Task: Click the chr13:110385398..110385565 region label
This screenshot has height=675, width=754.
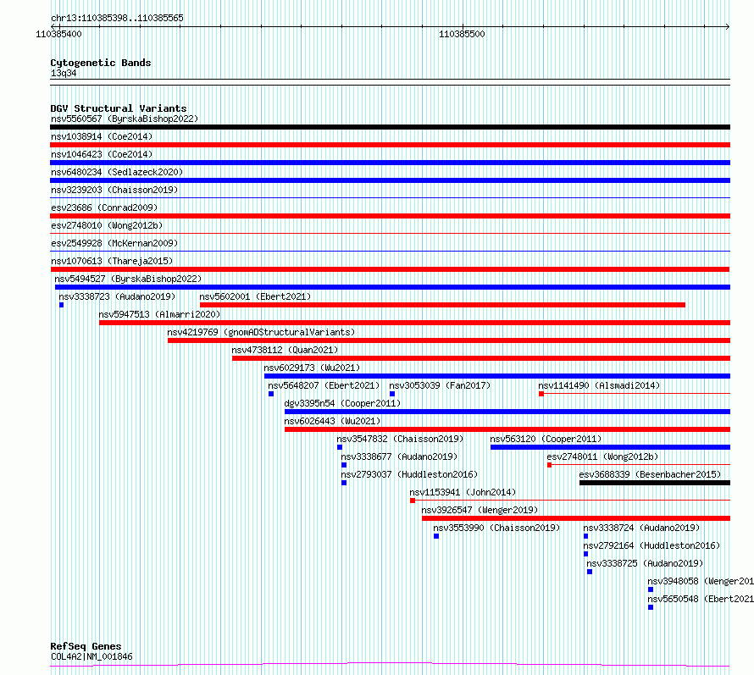Action: tap(117, 19)
